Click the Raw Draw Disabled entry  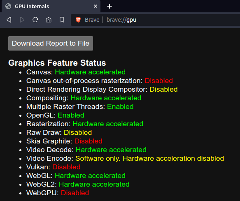59,132
